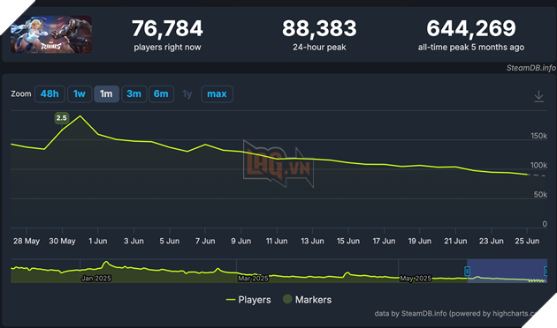Screen dimensions: 557x328
Task: Download the chart using the arrow icon
Action: coord(538,96)
